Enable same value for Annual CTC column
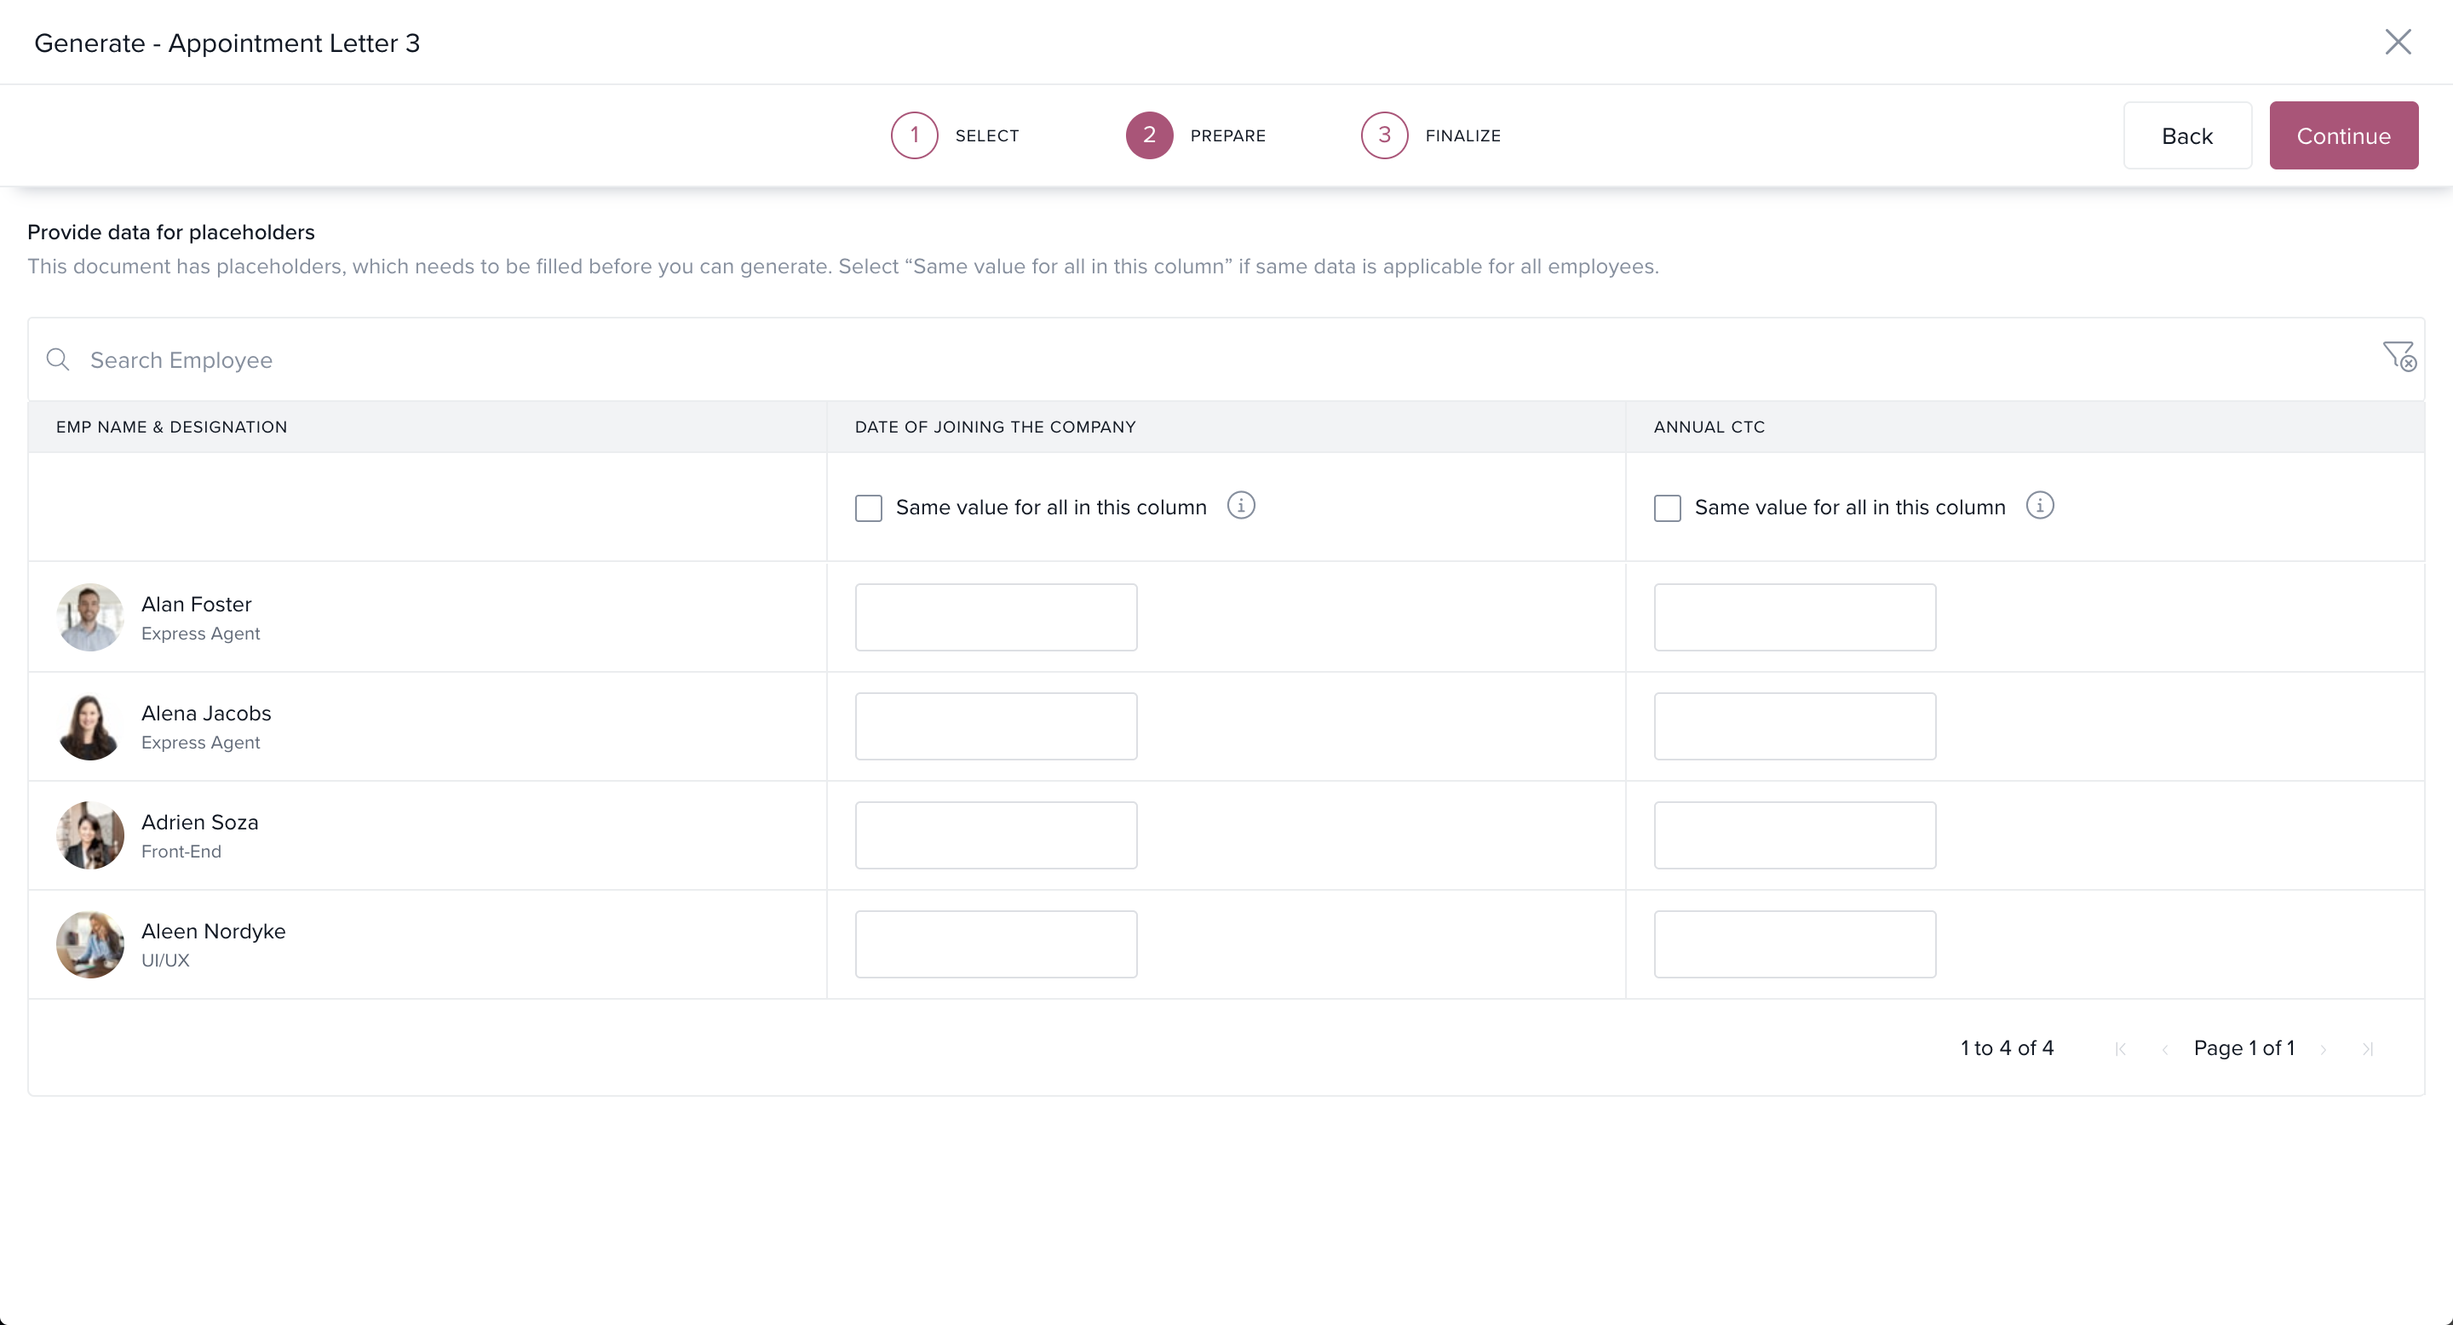2453x1325 pixels. click(1668, 508)
